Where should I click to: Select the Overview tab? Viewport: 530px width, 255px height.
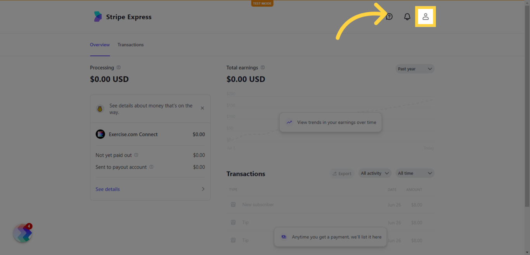[x=100, y=44]
